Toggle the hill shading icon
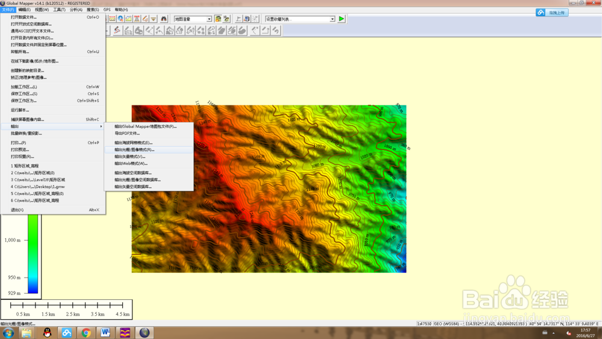Screen dimensions: 602x339 tap(218, 19)
